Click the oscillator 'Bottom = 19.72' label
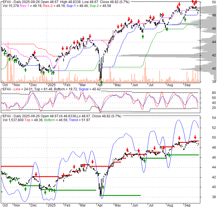This screenshot has height=207, width=217. tap(65, 89)
